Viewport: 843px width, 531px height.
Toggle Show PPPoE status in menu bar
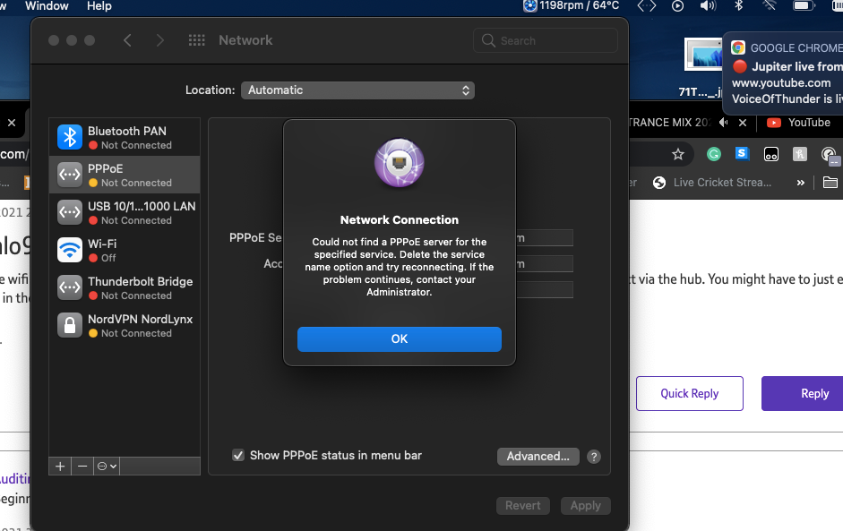238,456
